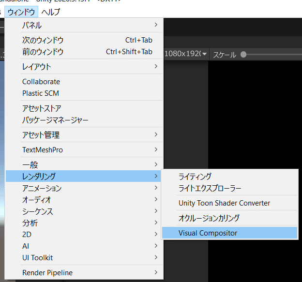The width and height of the screenshot is (302, 282).
Task: Expand the アニメーション submenu
Action: 84,188
